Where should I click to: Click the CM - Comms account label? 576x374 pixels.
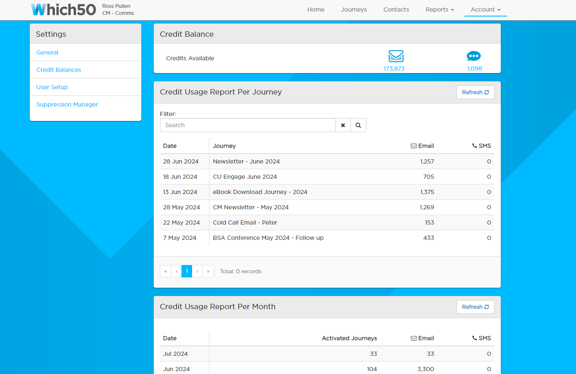118,13
